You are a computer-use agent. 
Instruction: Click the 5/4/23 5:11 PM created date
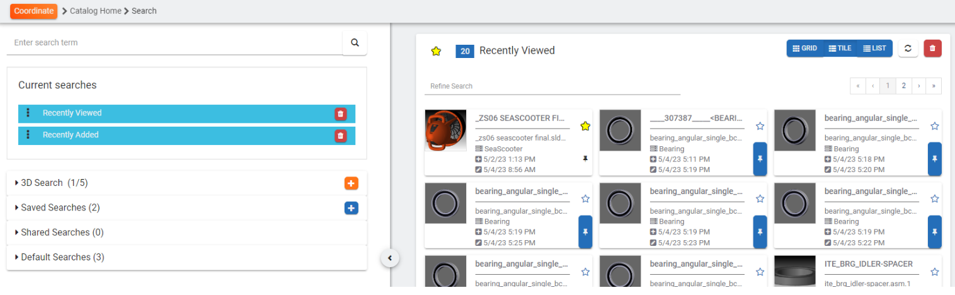point(683,159)
